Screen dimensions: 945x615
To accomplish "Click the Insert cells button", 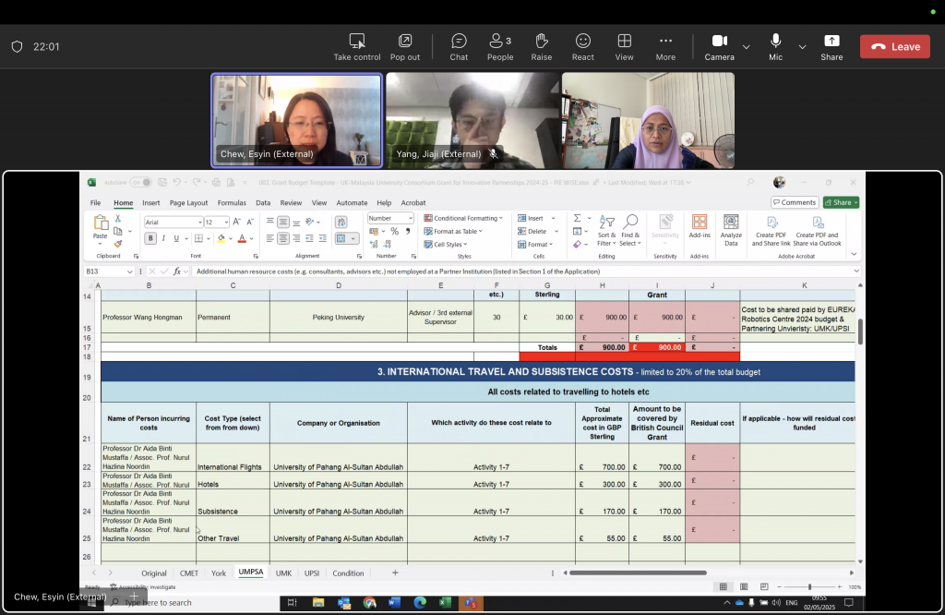I will tap(531, 218).
